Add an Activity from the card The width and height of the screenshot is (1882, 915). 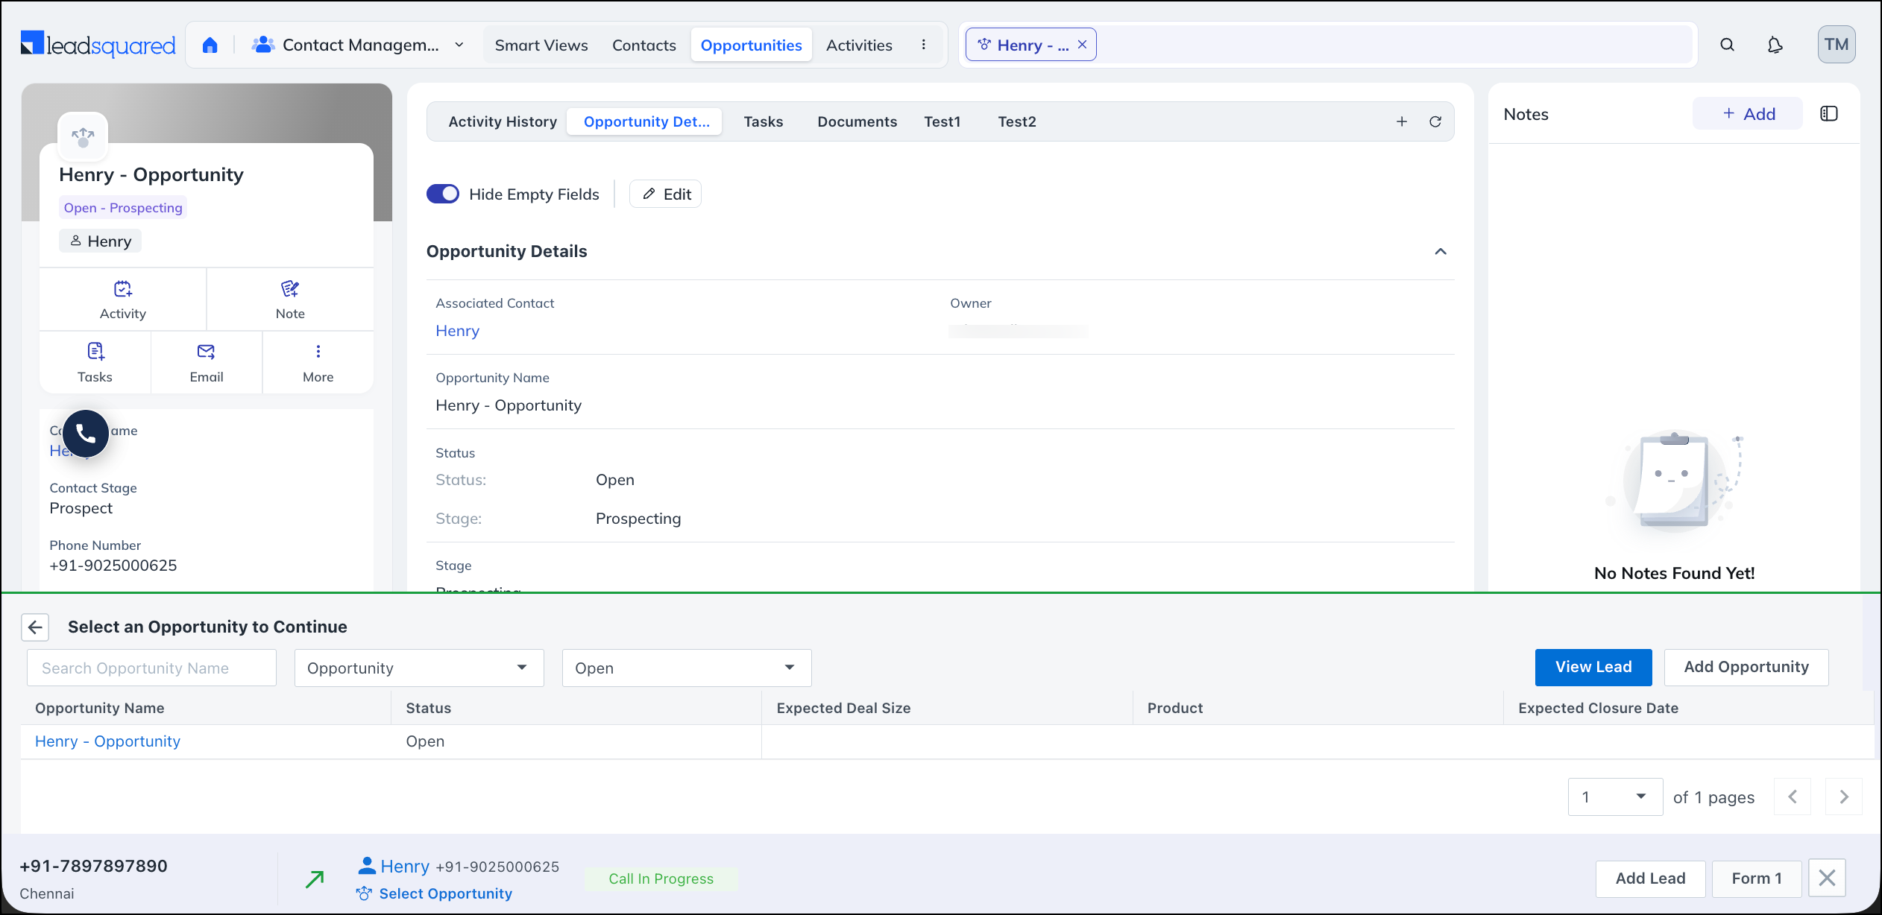point(123,300)
